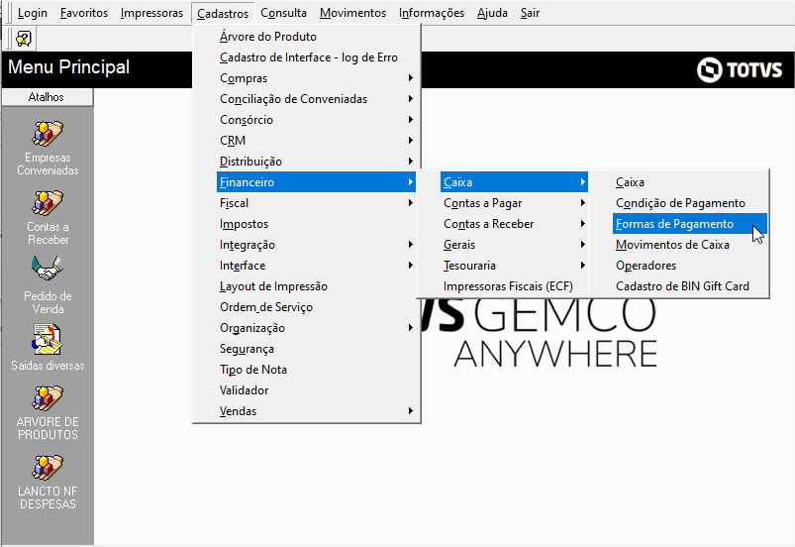Image resolution: width=795 pixels, height=547 pixels.
Task: Open the Ajuda menu
Action: pyautogui.click(x=492, y=13)
